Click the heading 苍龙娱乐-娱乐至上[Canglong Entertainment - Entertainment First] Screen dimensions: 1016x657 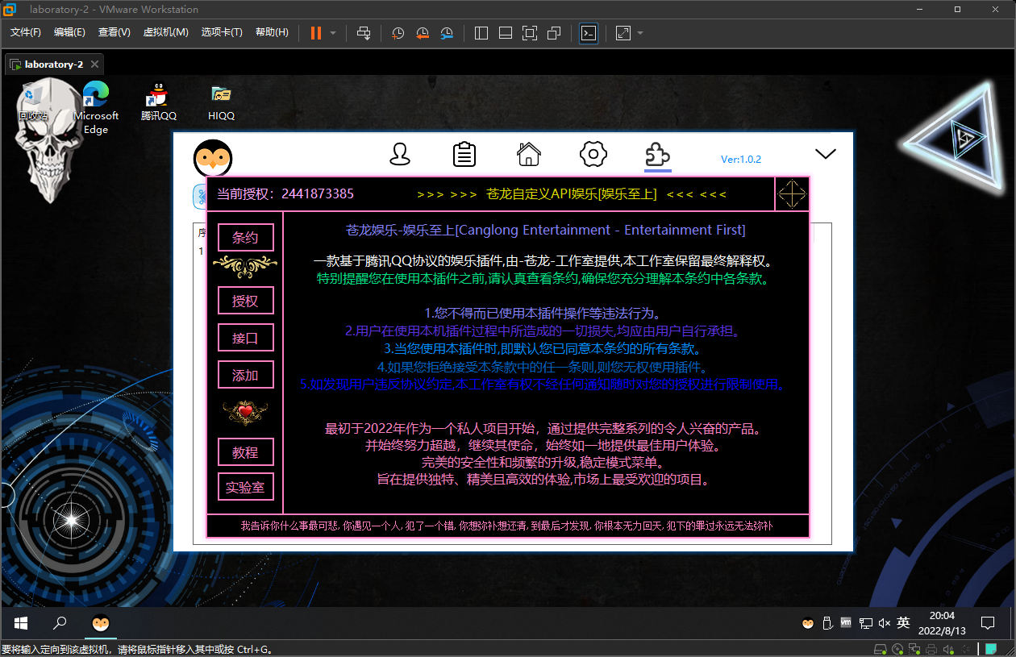pyautogui.click(x=546, y=231)
